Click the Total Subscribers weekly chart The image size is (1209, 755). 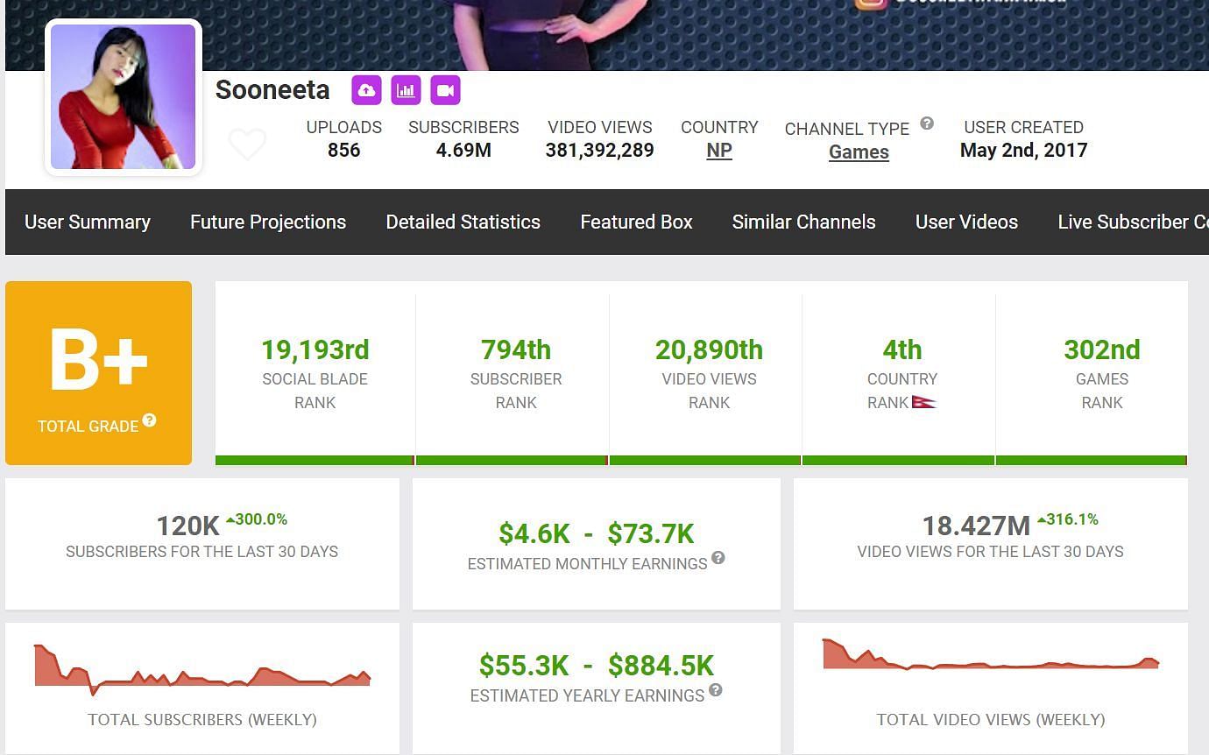coord(202,670)
